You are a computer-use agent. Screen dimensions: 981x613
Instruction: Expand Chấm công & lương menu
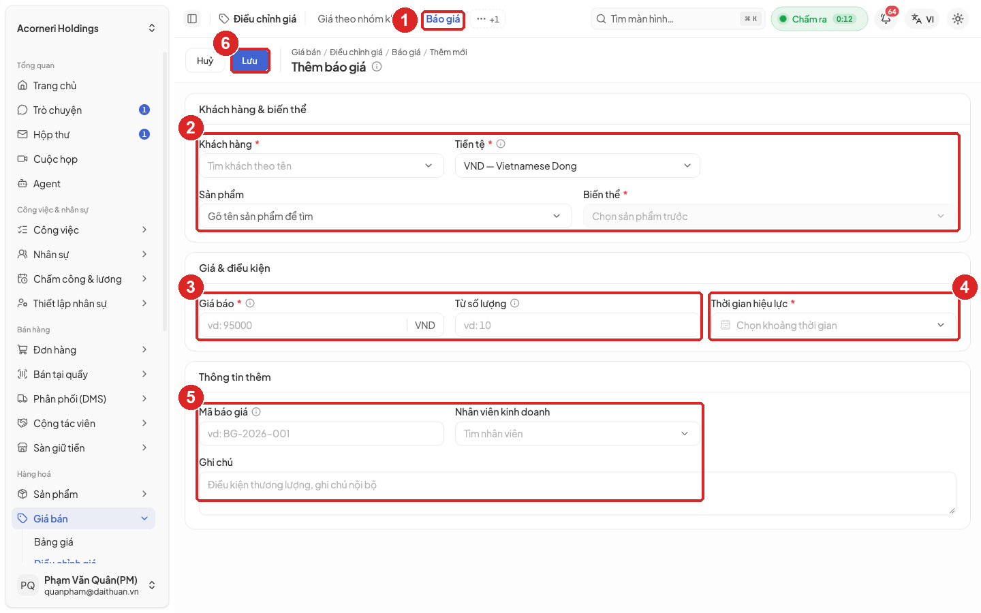83,279
